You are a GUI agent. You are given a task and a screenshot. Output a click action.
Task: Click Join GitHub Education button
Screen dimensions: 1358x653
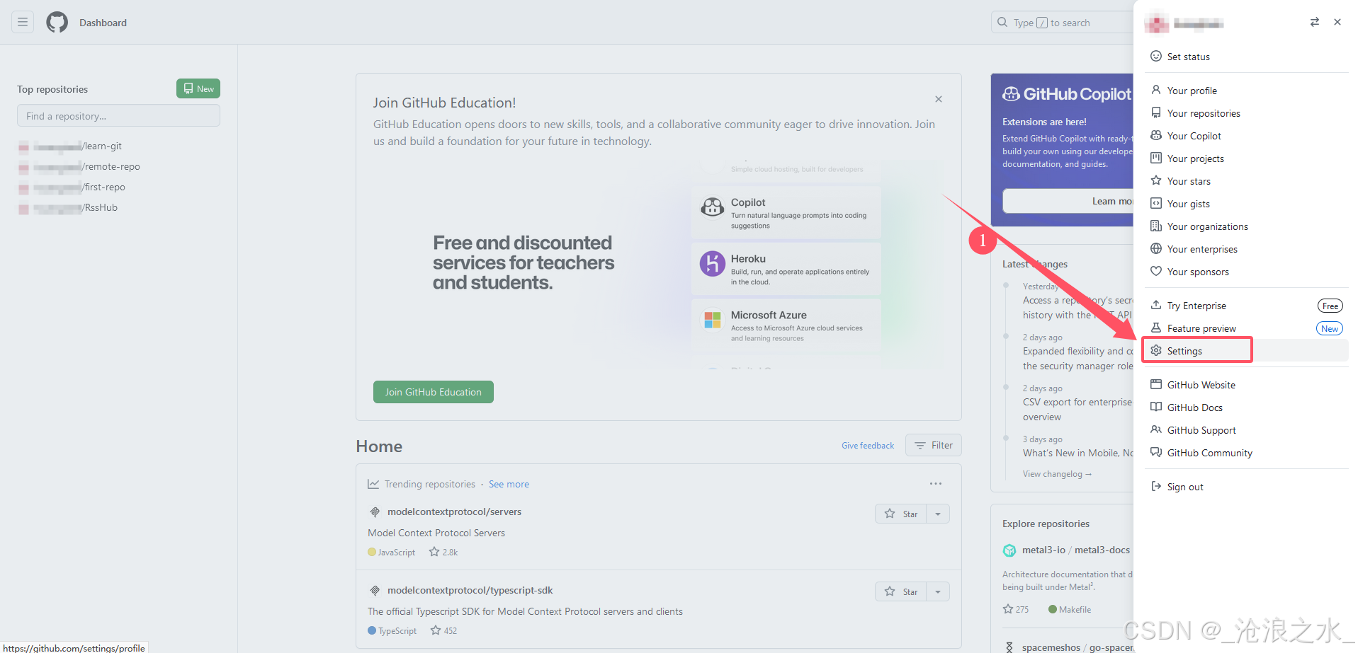(x=434, y=392)
